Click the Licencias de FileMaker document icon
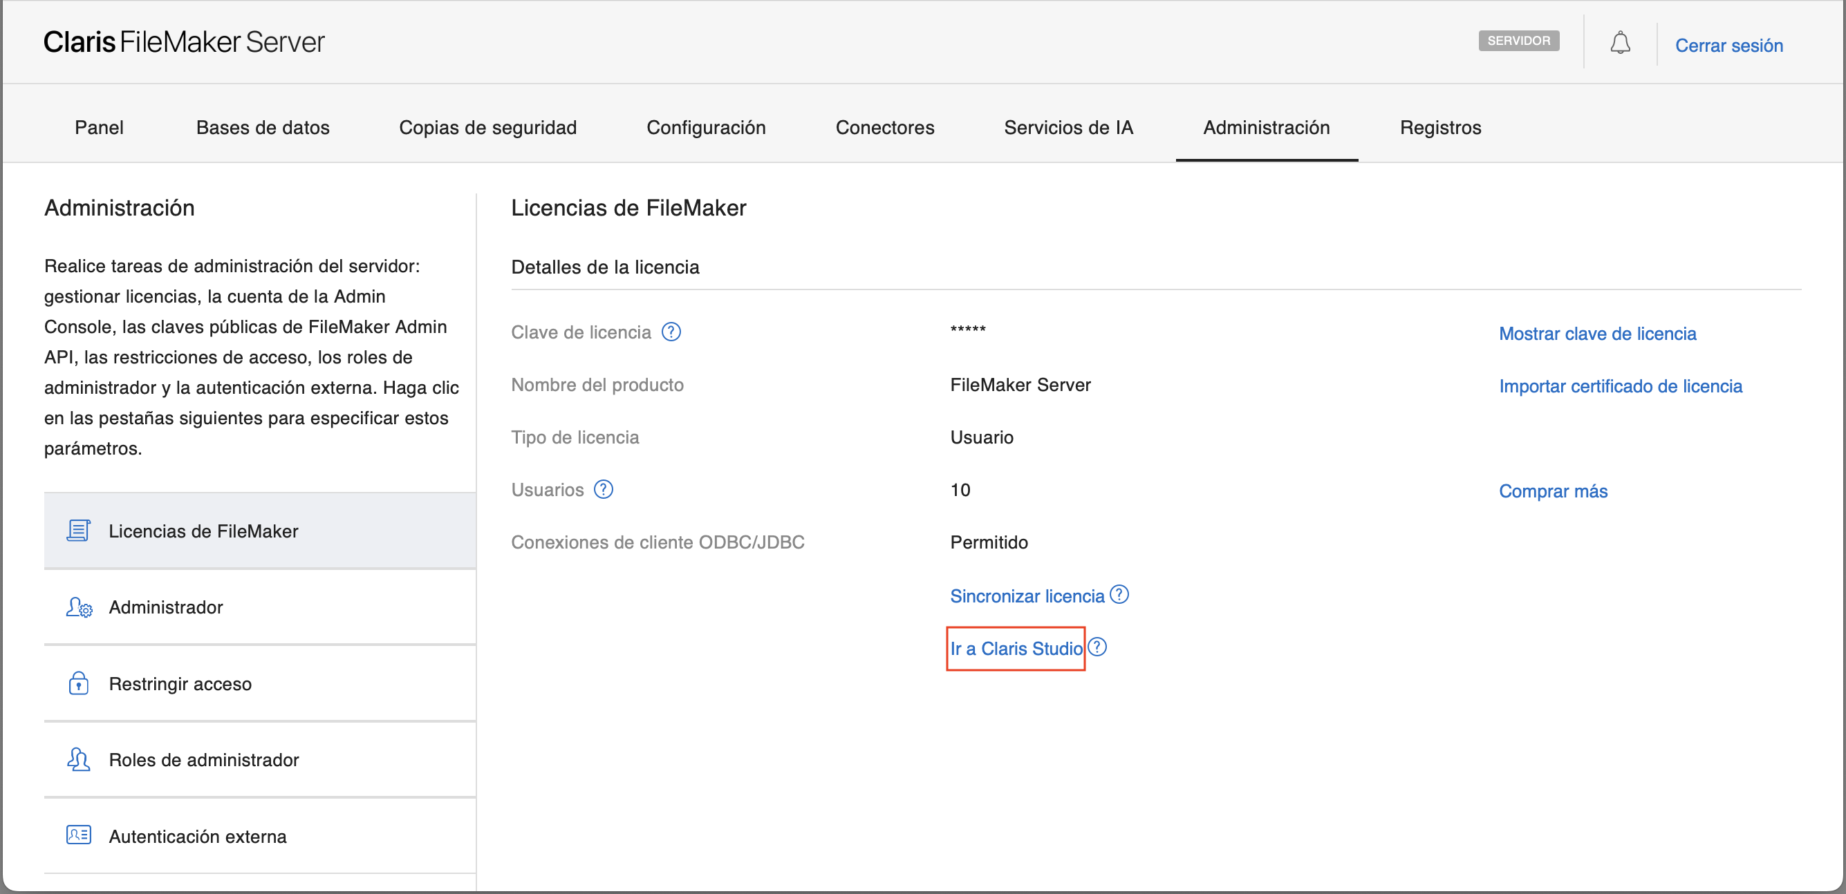This screenshot has height=894, width=1846. pos(78,531)
